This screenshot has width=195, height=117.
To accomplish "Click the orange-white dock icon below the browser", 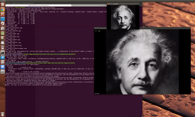I will [3, 14].
